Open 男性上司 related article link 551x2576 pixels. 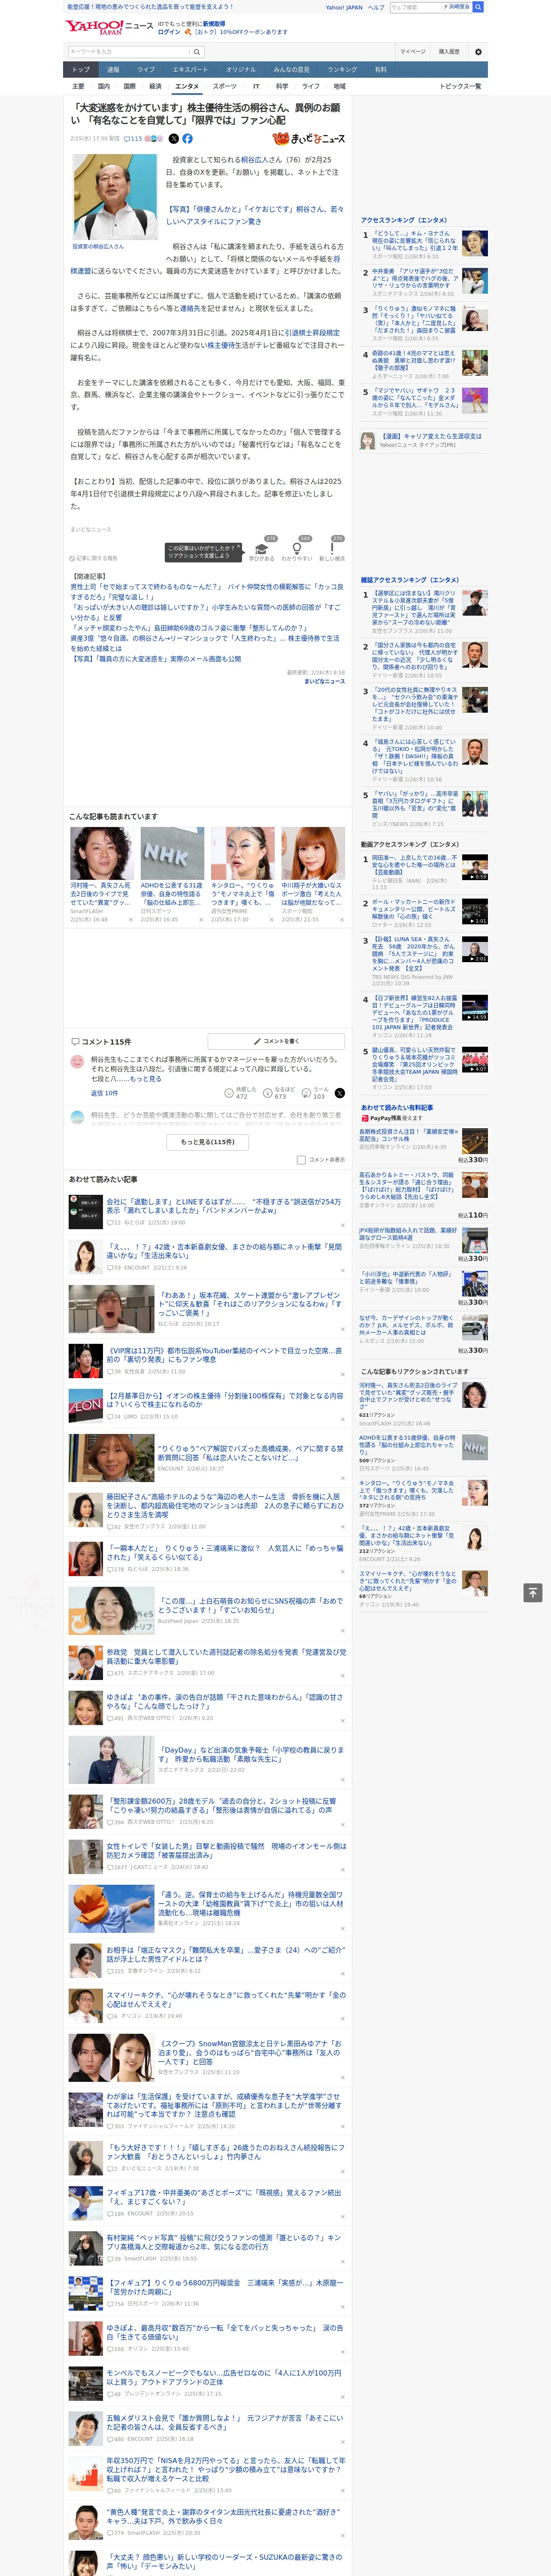[206, 592]
